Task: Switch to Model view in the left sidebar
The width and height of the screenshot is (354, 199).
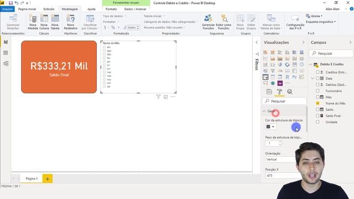Action: tap(6, 64)
